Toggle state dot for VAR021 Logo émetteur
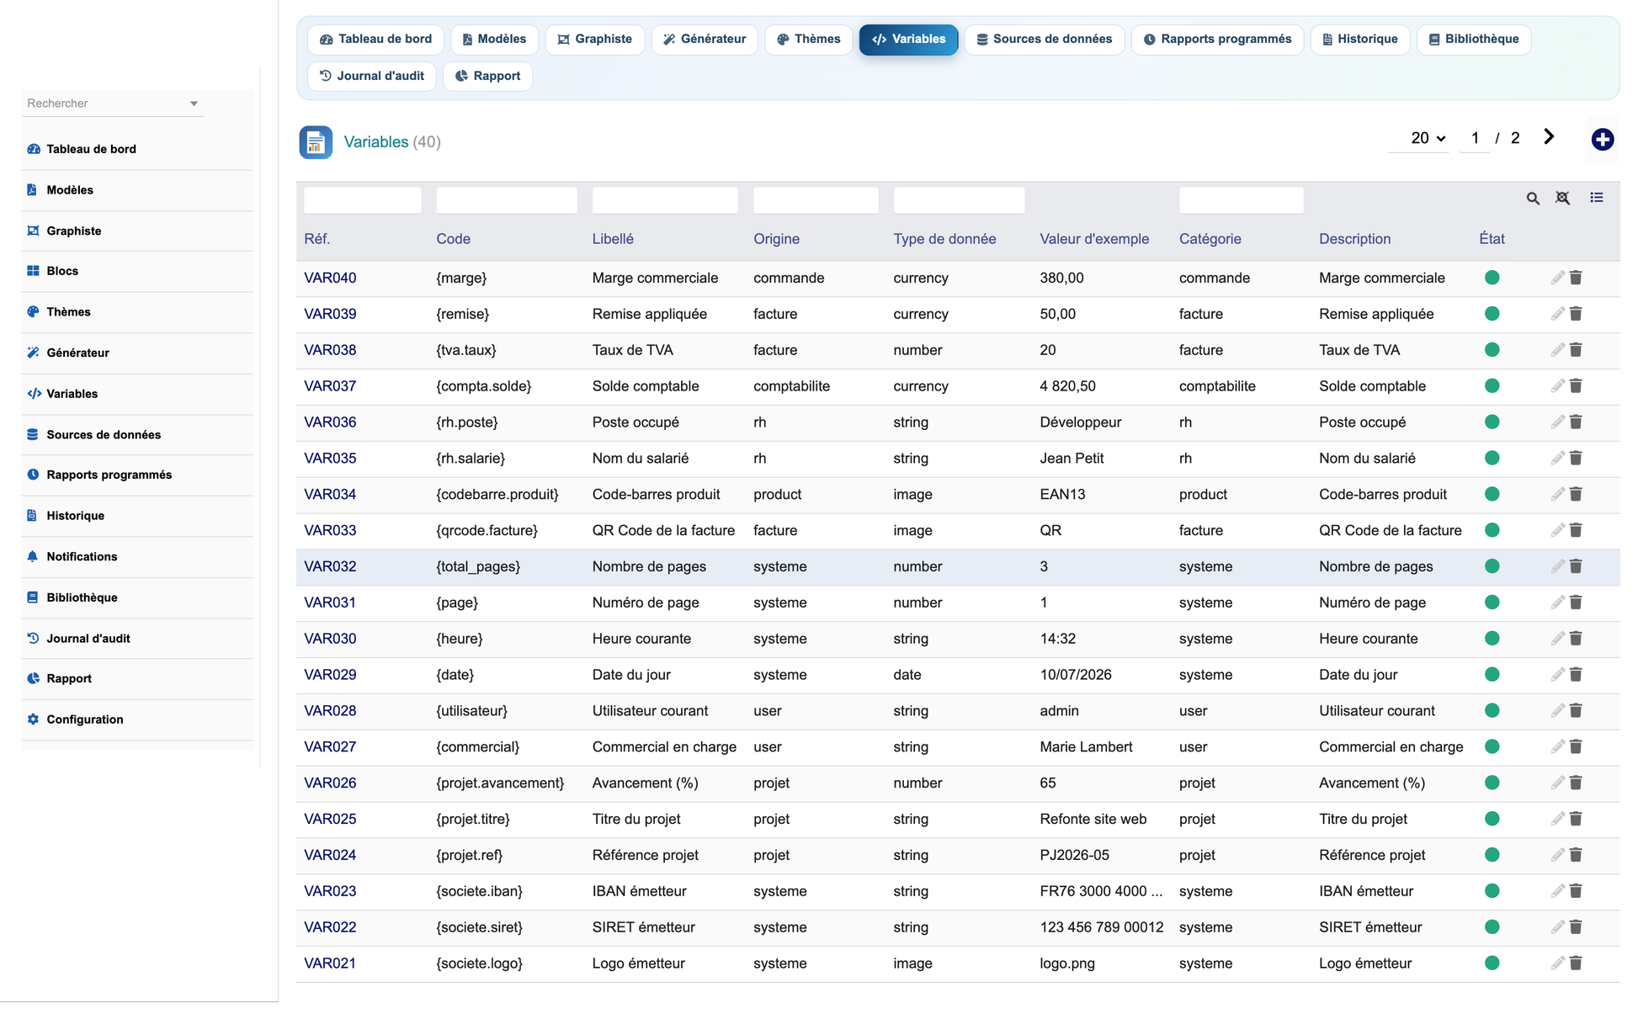 pyautogui.click(x=1492, y=964)
